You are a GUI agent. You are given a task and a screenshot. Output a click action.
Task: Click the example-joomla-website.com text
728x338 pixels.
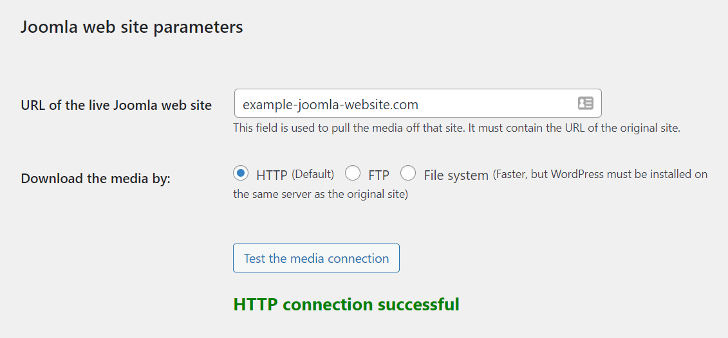tap(330, 104)
